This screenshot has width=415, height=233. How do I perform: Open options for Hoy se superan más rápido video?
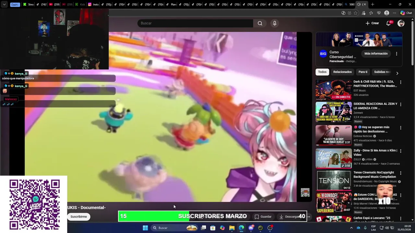(401, 128)
